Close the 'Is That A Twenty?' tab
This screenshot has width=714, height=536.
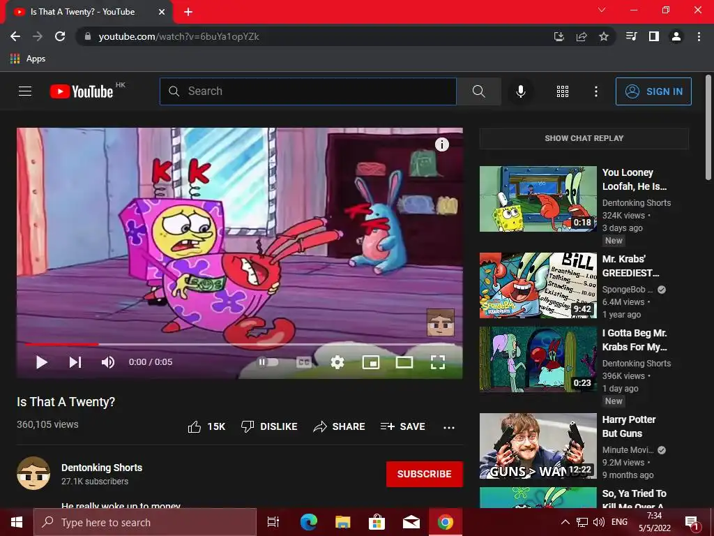point(162,12)
